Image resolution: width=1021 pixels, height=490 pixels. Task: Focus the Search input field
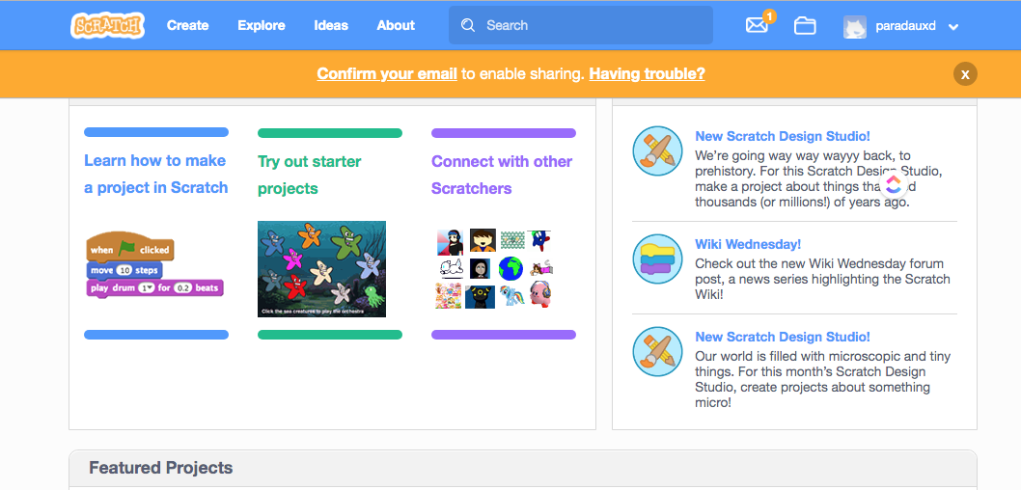(x=581, y=25)
